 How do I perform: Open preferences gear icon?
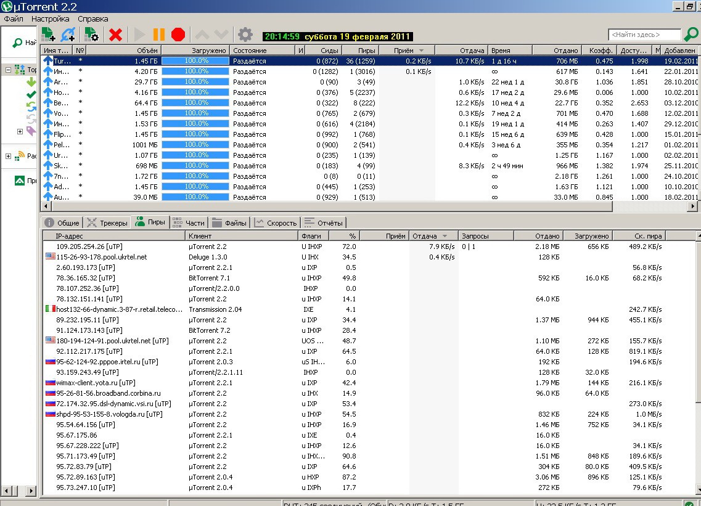click(245, 35)
